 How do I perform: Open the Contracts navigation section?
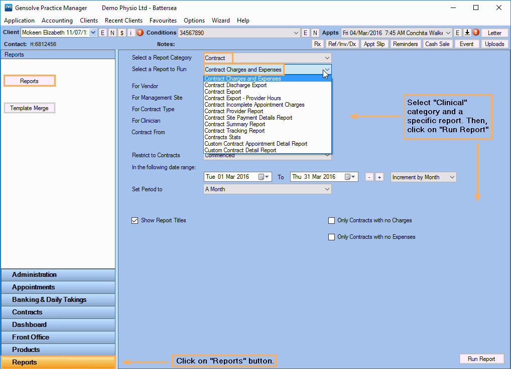(58, 312)
